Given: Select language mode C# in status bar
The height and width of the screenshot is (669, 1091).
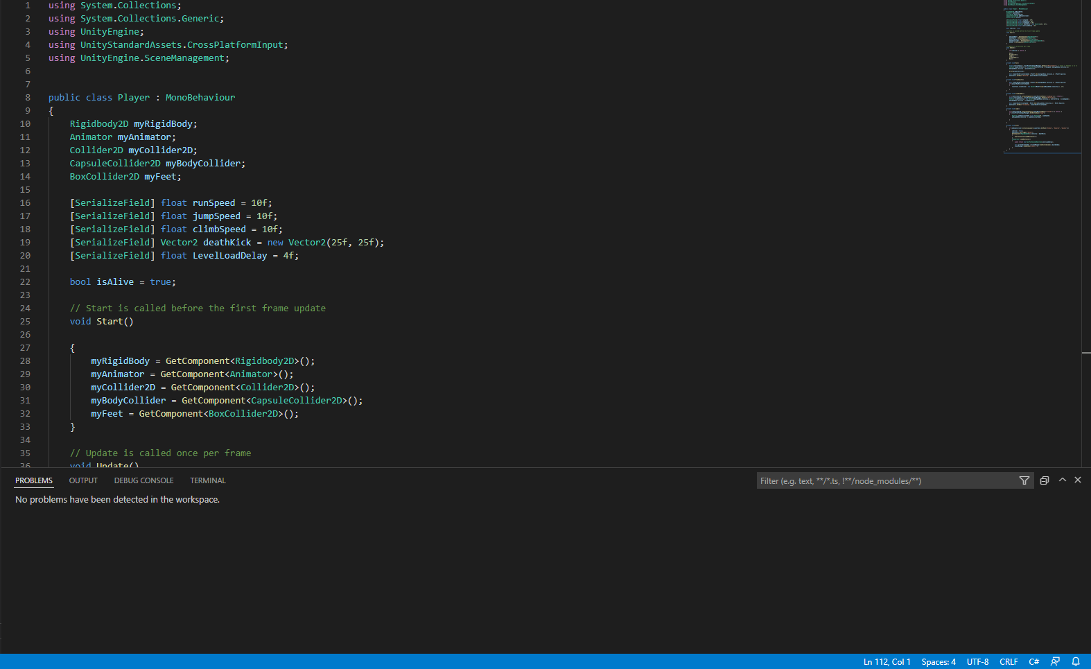Looking at the screenshot, I should pos(1033,661).
